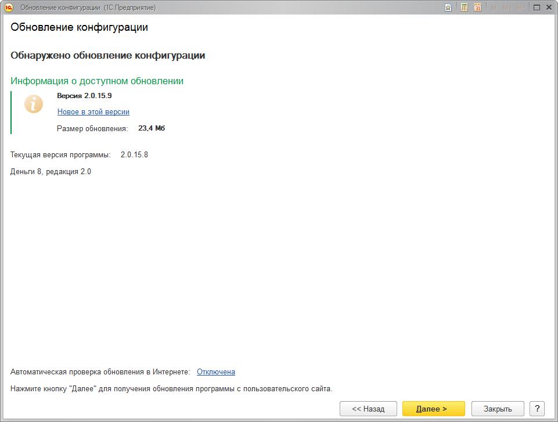Image resolution: width=558 pixels, height=422 pixels.
Task: Click heading 'Информация о доступном обновлении'
Action: 97,81
